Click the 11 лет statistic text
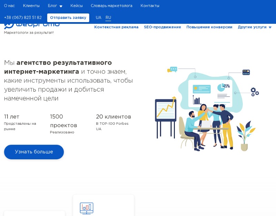 pyautogui.click(x=12, y=116)
